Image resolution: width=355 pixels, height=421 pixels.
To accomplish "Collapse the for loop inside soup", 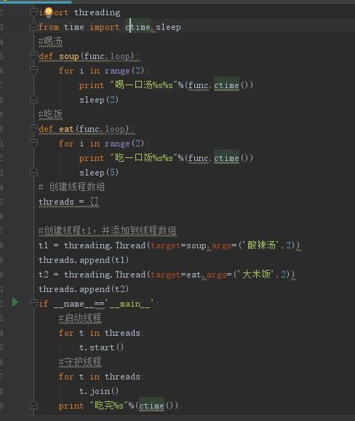I will (x=33, y=71).
